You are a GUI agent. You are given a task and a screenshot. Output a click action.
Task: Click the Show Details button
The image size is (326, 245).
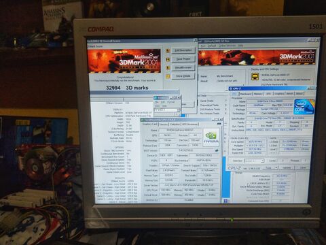(x=183, y=76)
